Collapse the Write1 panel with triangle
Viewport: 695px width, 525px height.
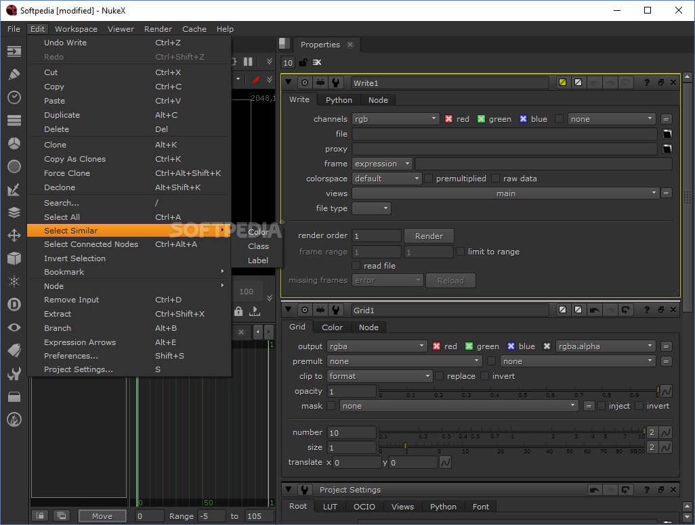[x=289, y=83]
